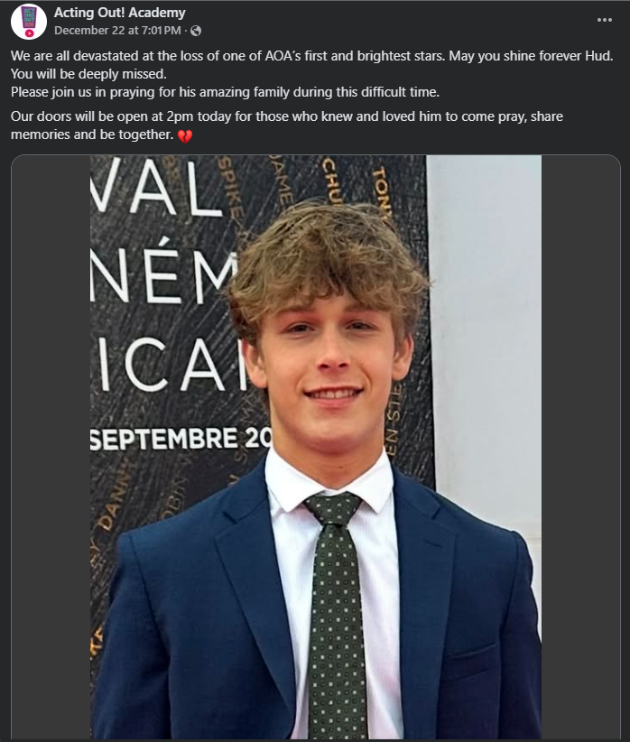Click the globe public audience icon

click(x=196, y=31)
